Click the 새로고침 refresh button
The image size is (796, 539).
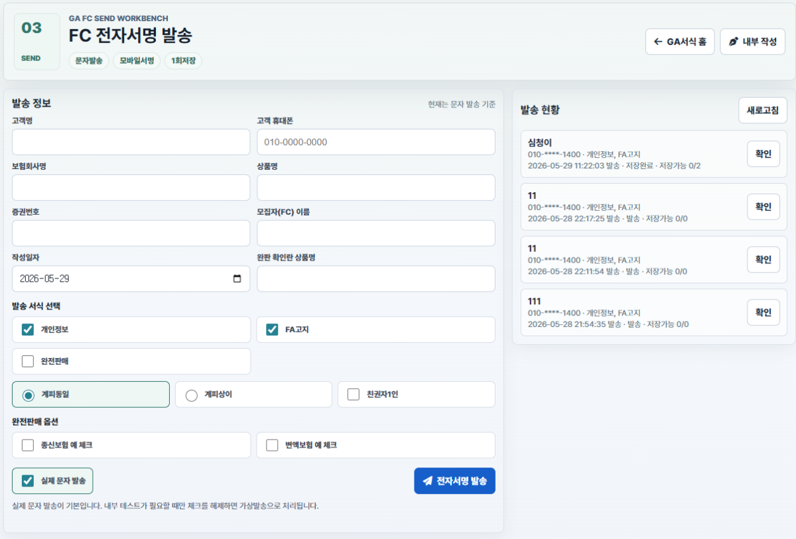pyautogui.click(x=763, y=110)
